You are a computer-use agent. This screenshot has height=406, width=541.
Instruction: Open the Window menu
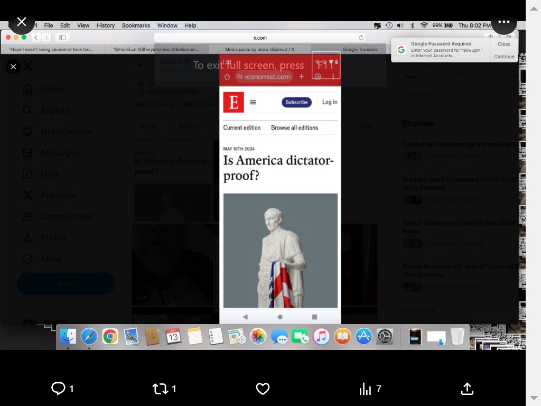(167, 25)
